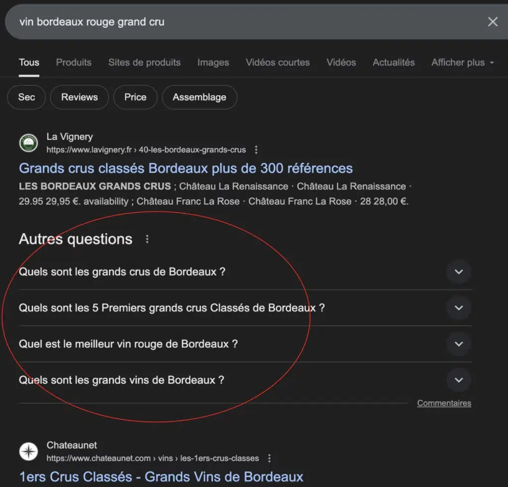Screen dimensions: 508x487
Task: Apply the Assemblage filter chip
Action: point(199,97)
